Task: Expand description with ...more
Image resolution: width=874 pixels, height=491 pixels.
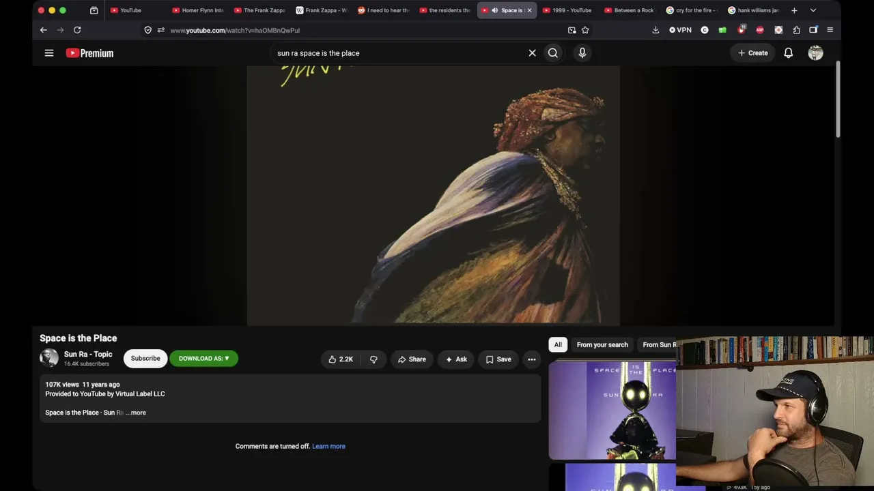Action: point(136,413)
